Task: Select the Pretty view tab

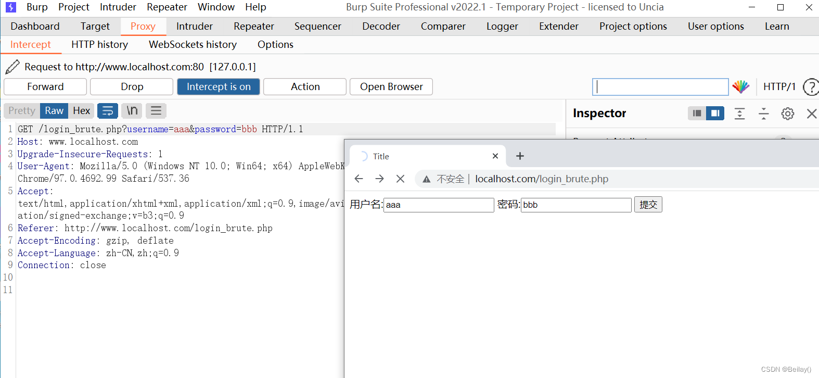Action: [22, 110]
